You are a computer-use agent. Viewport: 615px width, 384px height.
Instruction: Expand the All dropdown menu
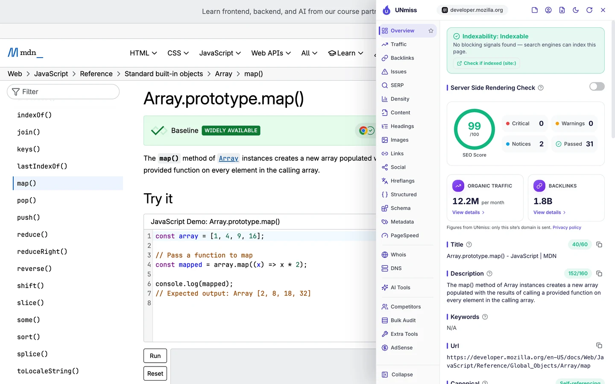coord(309,53)
